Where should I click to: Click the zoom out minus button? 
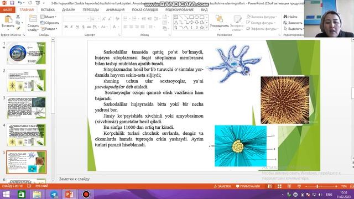tap(306, 186)
